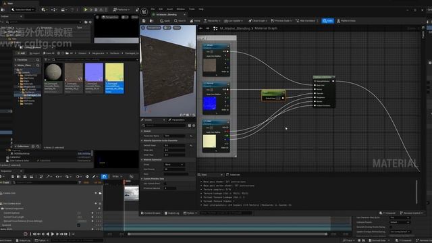Open the Live Update dropdown

pos(234,21)
